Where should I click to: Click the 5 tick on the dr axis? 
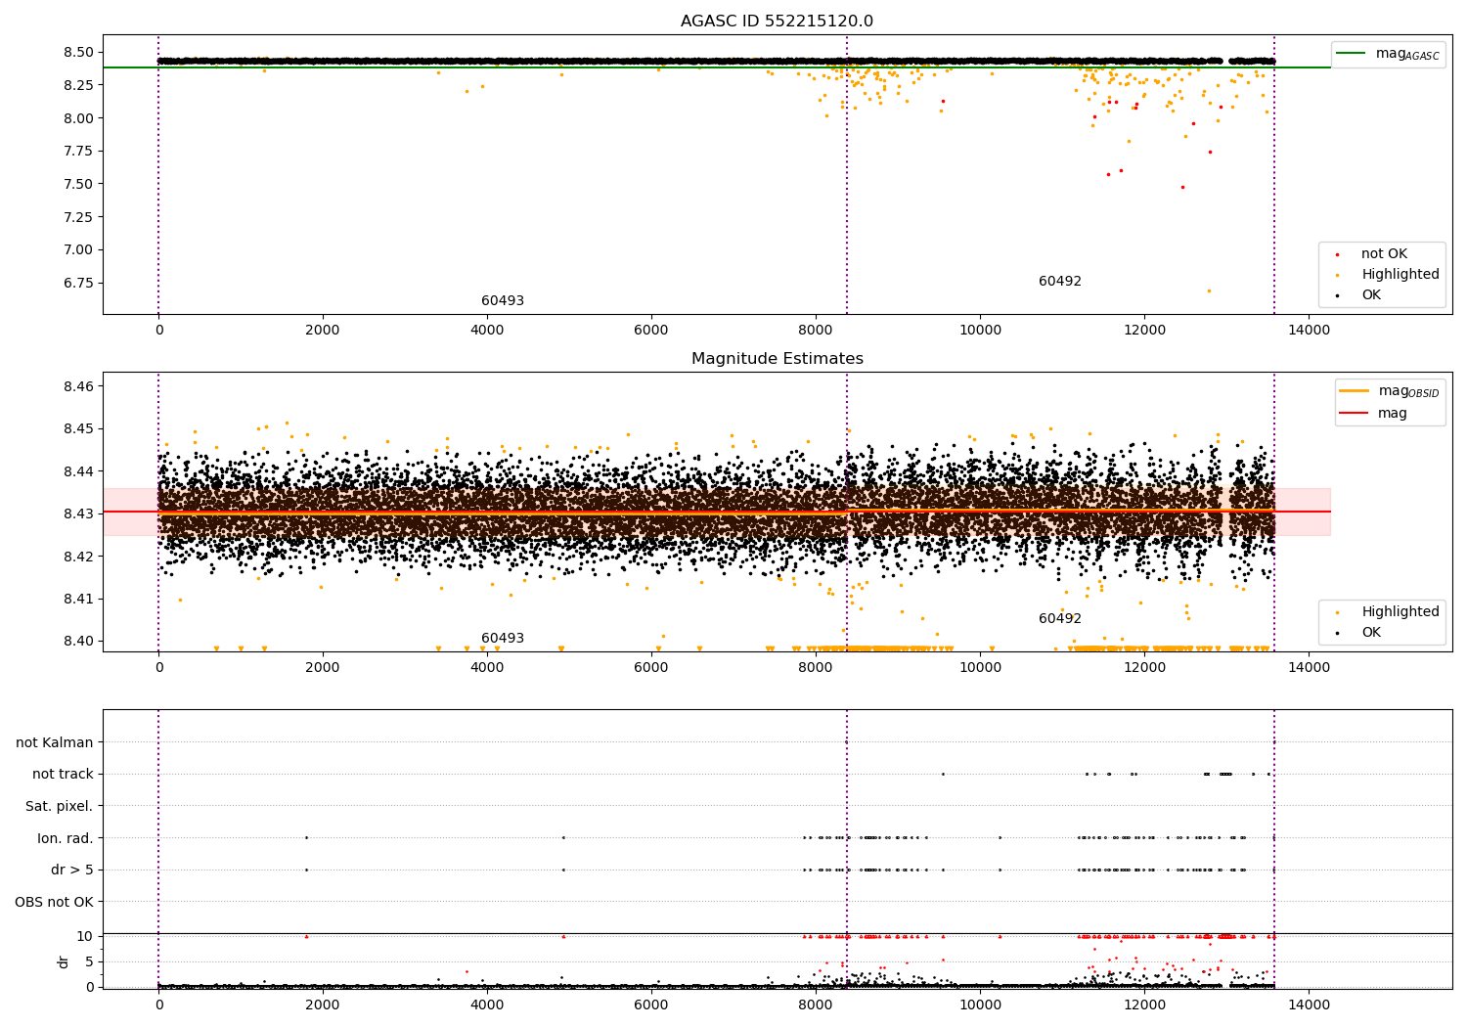coord(89,961)
